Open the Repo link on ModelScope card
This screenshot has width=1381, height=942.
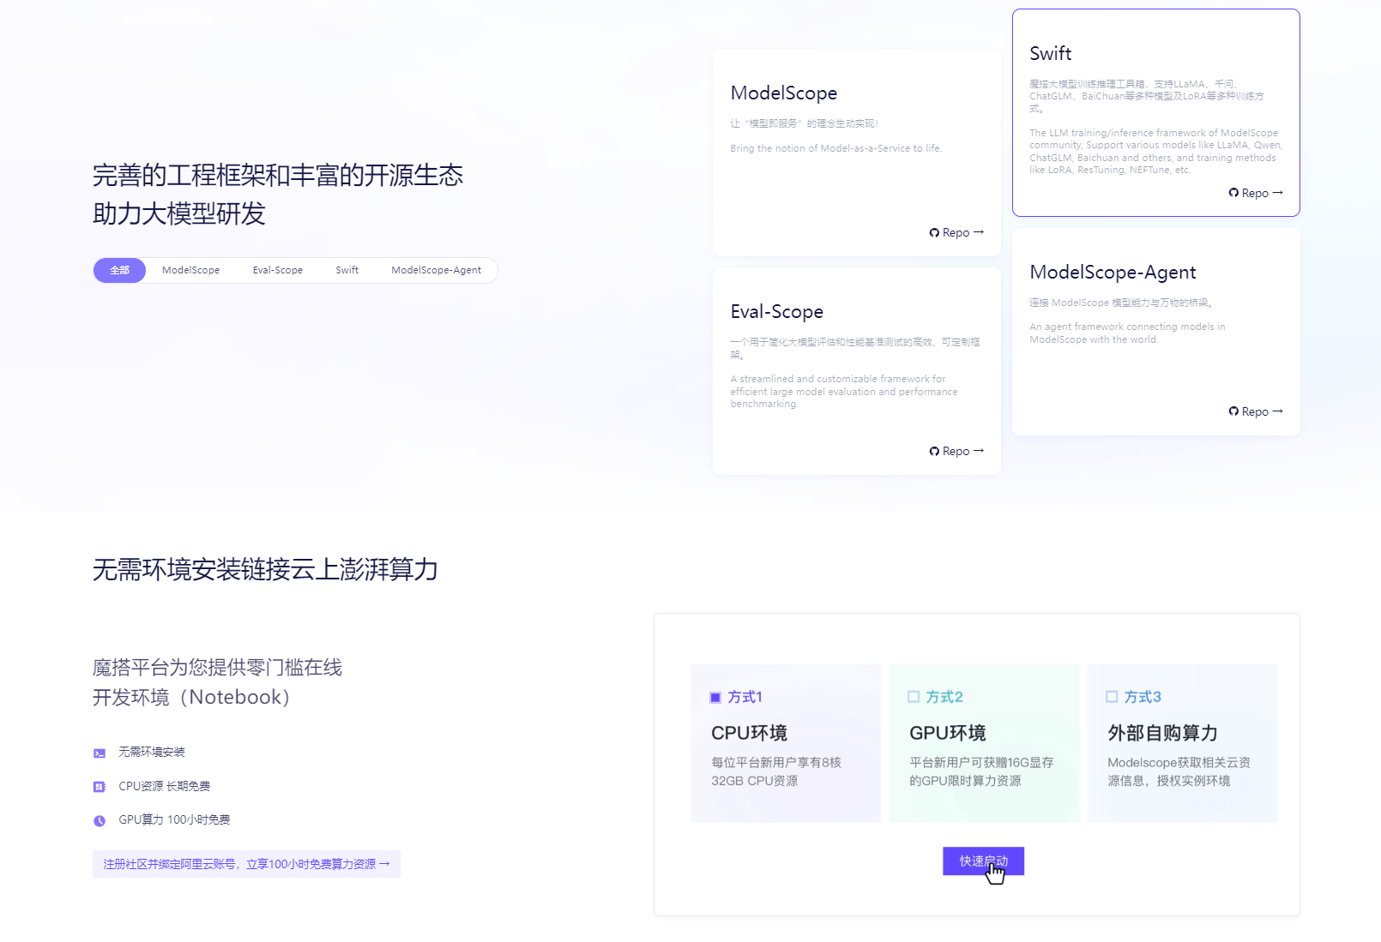coord(956,232)
